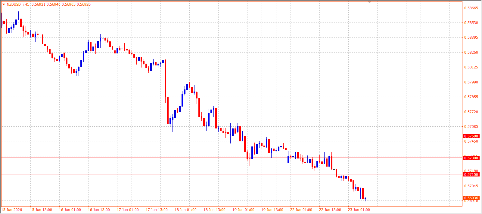Click time axis label 15 Jun 13:00

tap(41, 210)
